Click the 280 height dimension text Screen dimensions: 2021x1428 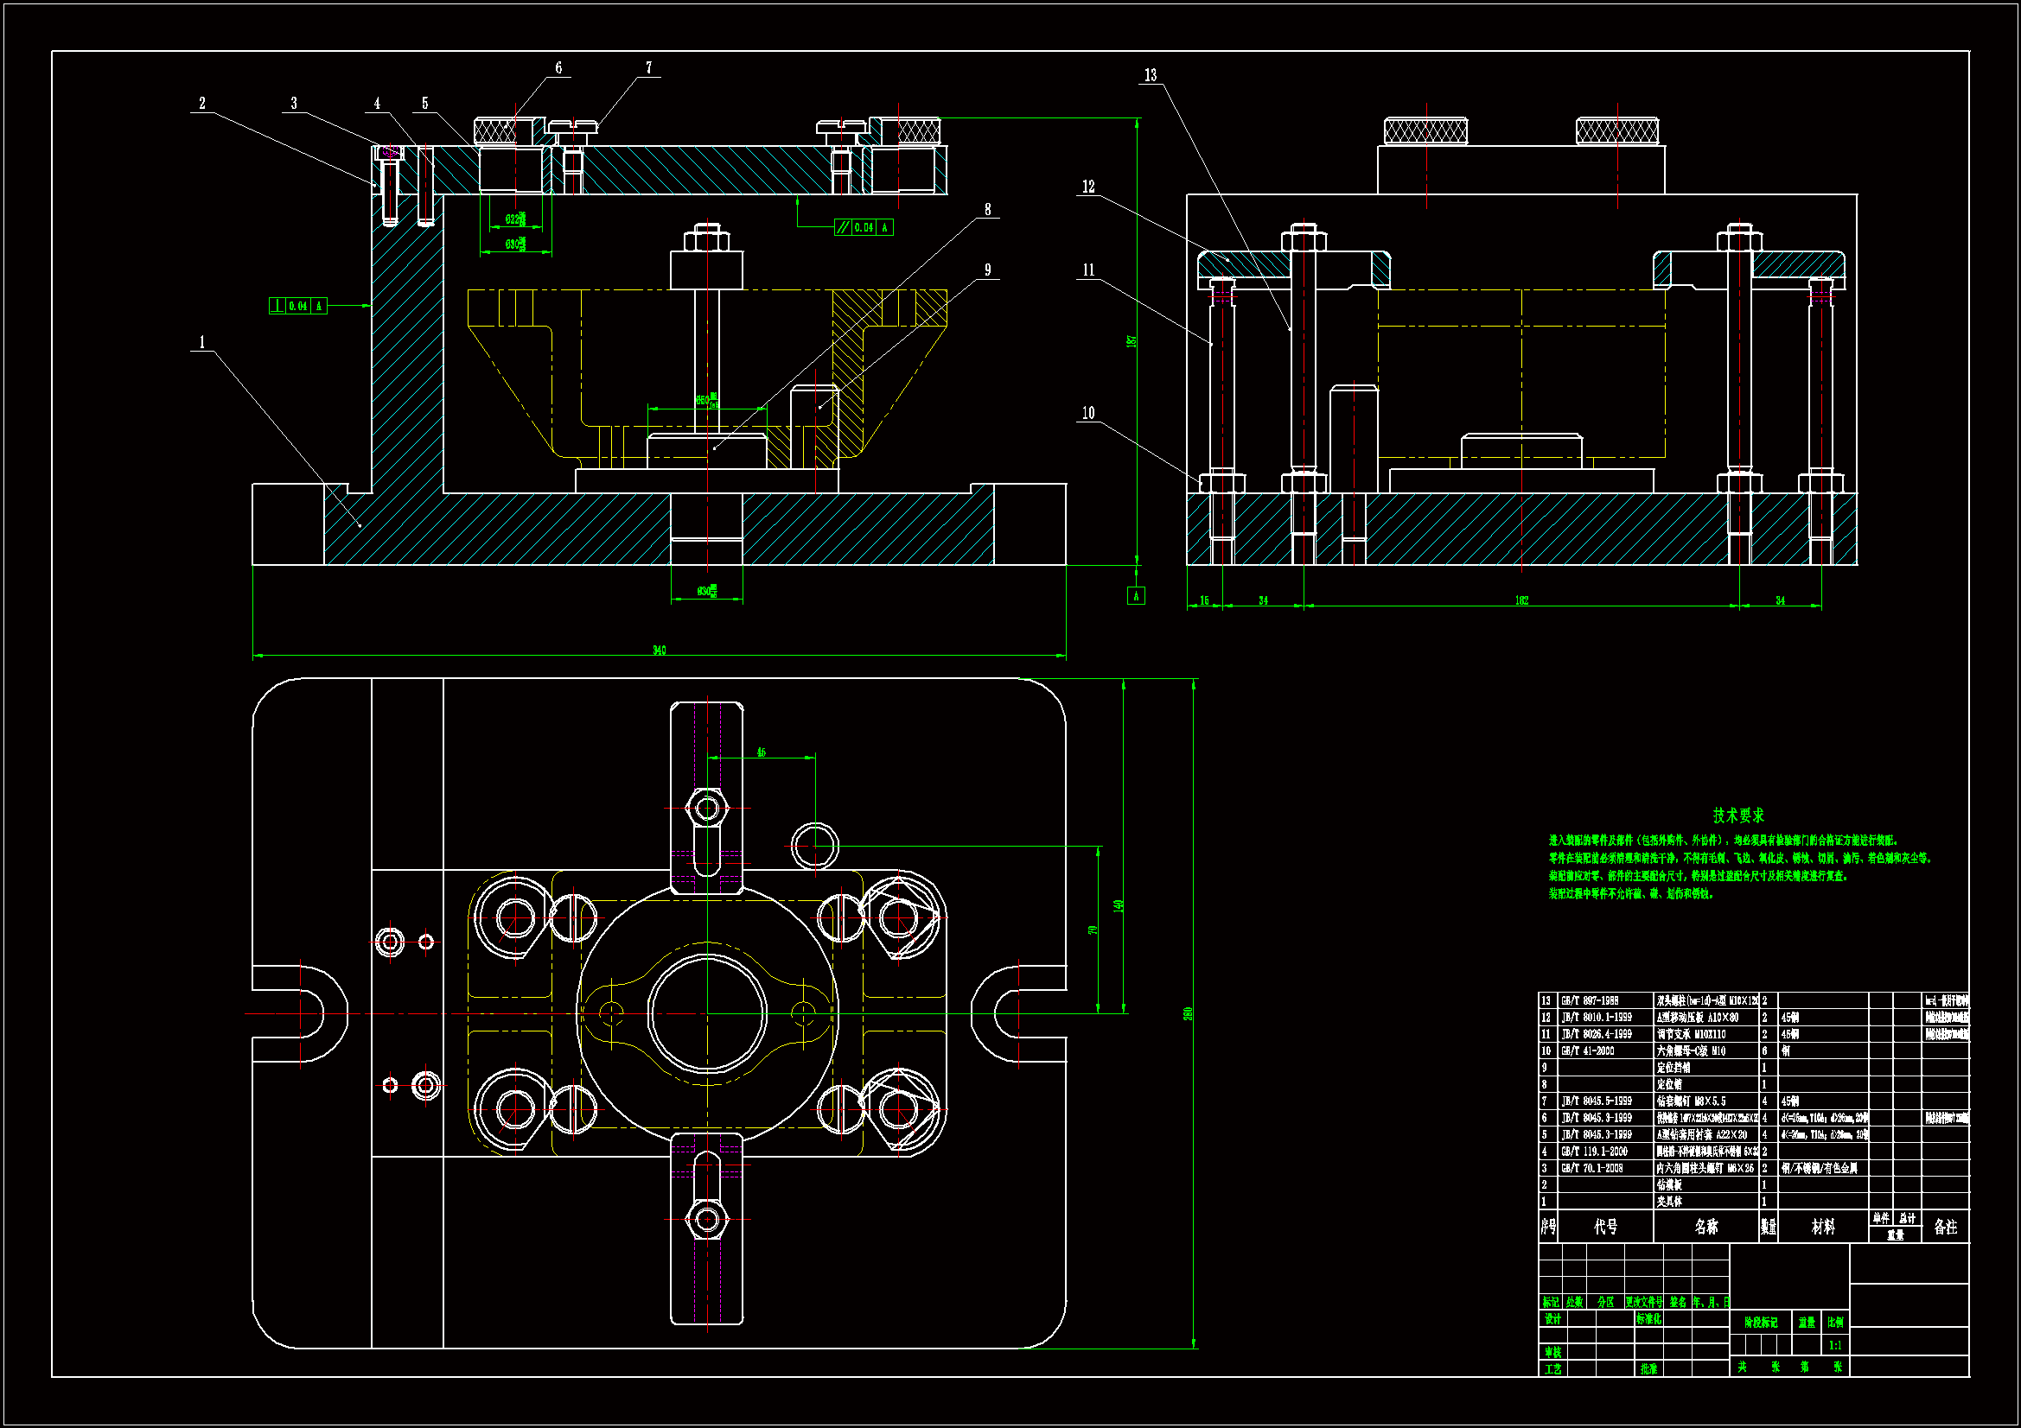click(x=1188, y=1013)
